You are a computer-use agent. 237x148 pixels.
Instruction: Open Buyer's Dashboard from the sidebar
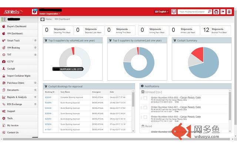[x=17, y=26]
